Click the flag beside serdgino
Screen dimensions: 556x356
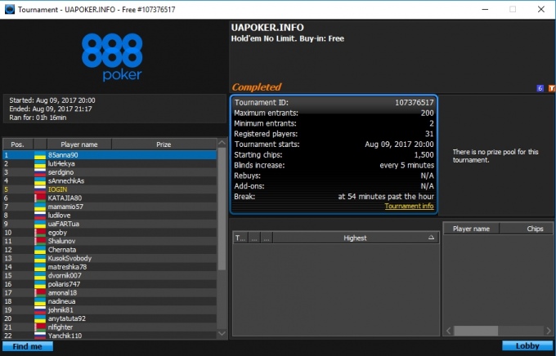40,172
